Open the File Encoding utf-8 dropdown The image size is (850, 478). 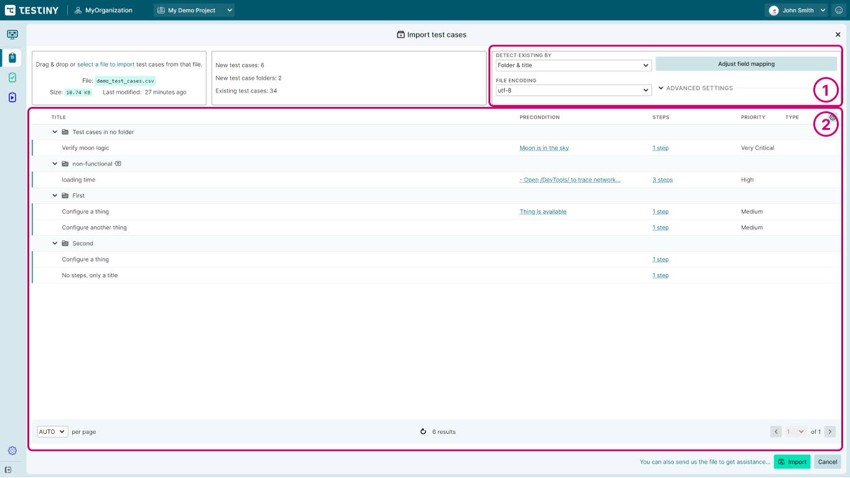coord(573,90)
